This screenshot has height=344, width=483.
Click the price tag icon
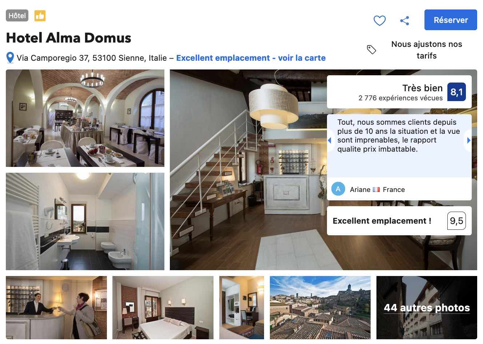(371, 50)
